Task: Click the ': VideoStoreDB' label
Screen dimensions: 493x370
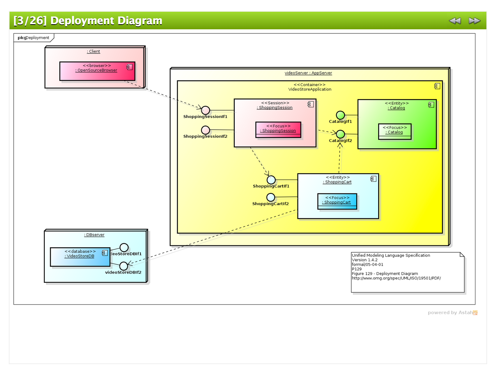Action: point(80,256)
